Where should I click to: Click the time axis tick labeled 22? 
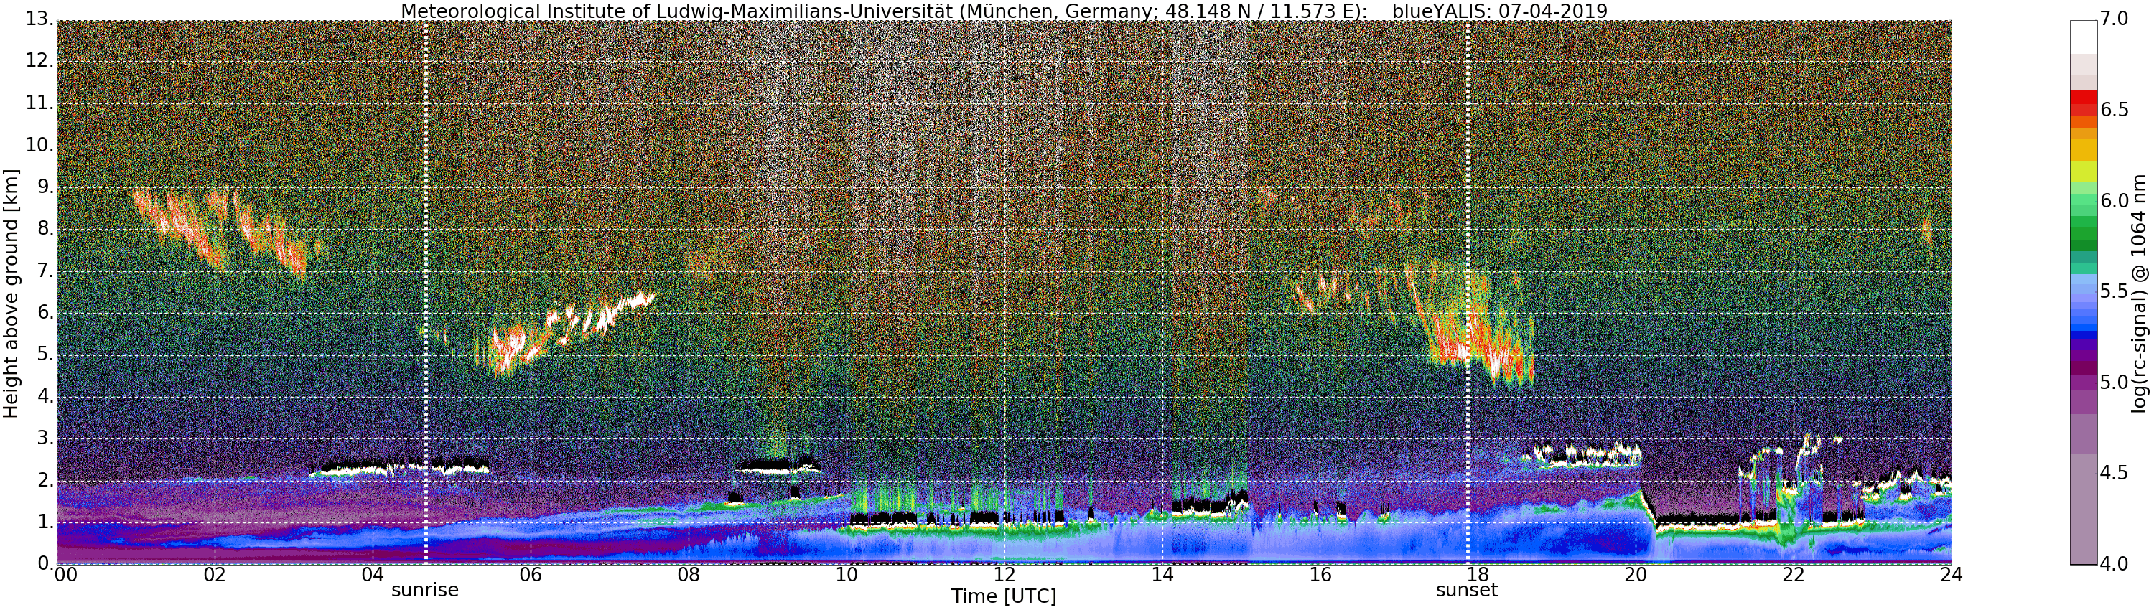point(1794,575)
